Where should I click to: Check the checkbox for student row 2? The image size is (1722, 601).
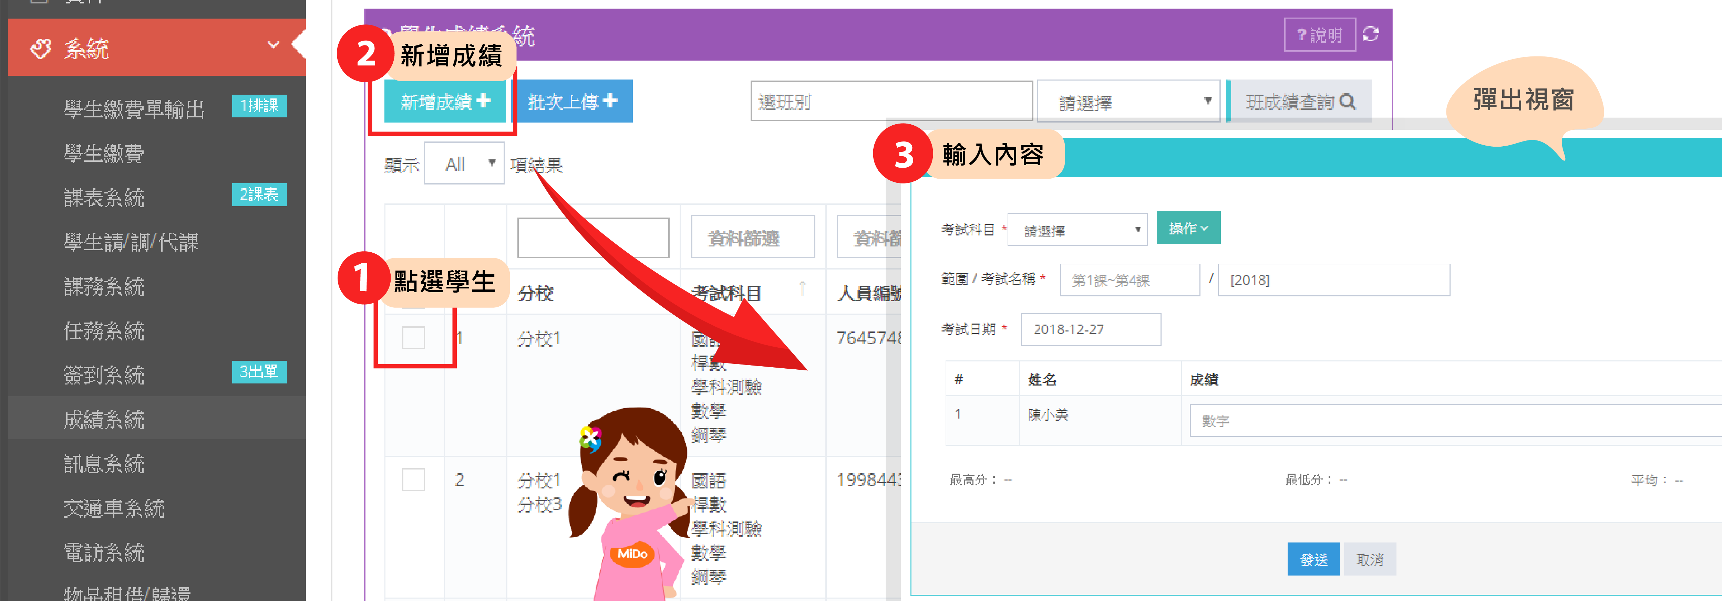[x=413, y=479]
